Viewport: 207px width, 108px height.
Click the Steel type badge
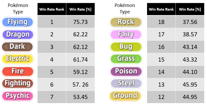(126, 83)
